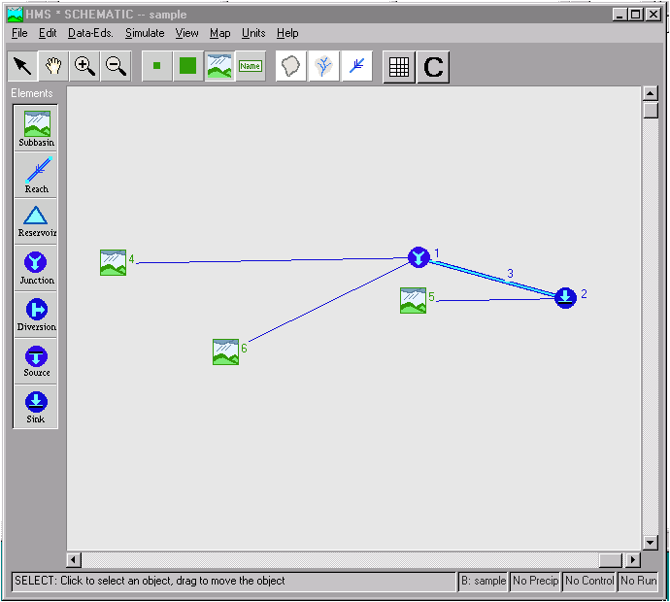Screen dimensions: 670x602
Task: Select junction node 1 in schematic
Action: point(418,257)
